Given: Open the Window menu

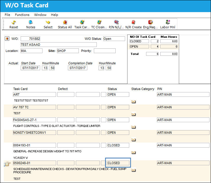Looking at the screenshot, I should pos(40,15).
